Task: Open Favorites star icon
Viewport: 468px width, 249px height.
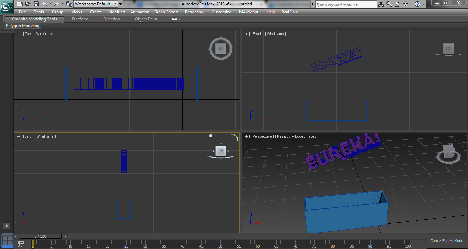Action: click(x=406, y=4)
